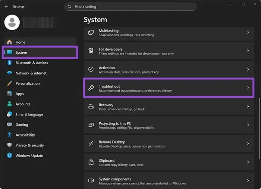Click the Privacy & security shield icon

click(9, 145)
